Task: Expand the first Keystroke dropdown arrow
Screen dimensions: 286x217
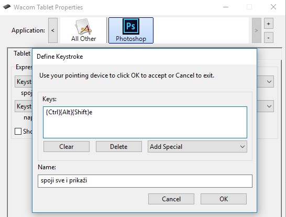Action: (x=269, y=82)
